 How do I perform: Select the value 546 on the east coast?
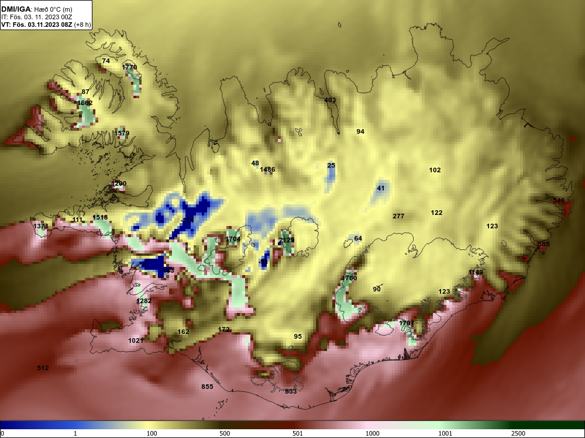[x=559, y=200]
